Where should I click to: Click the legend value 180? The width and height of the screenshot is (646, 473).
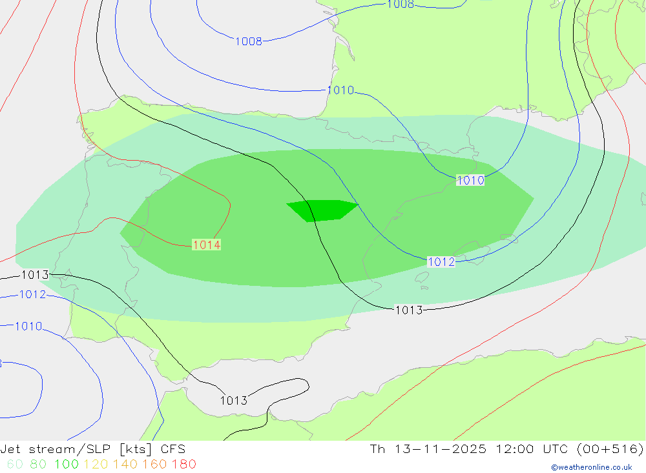click(x=183, y=465)
